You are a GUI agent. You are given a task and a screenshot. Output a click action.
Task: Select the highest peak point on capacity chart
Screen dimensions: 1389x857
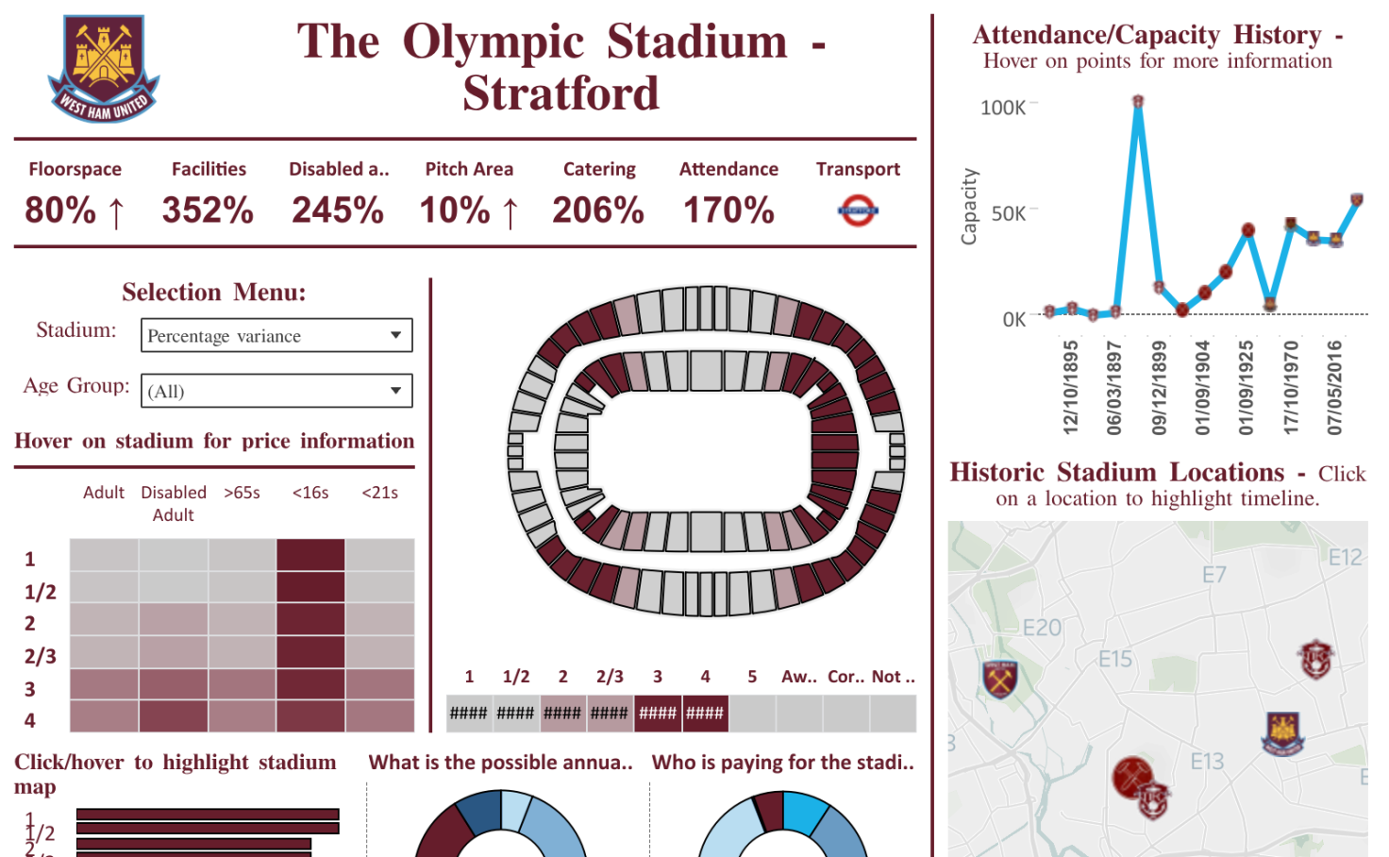1138,101
